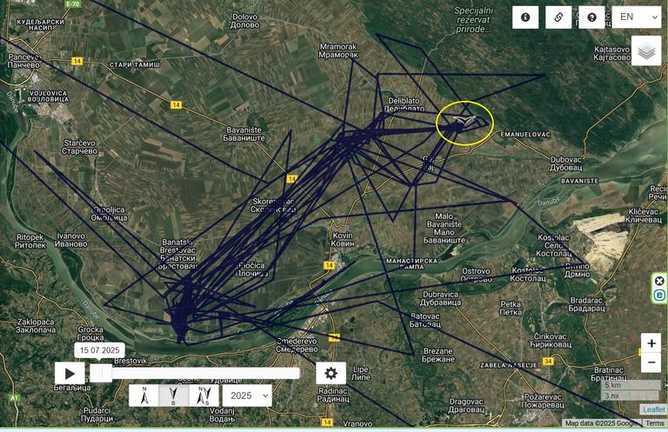Open the Leaflet attribution link

(653, 409)
